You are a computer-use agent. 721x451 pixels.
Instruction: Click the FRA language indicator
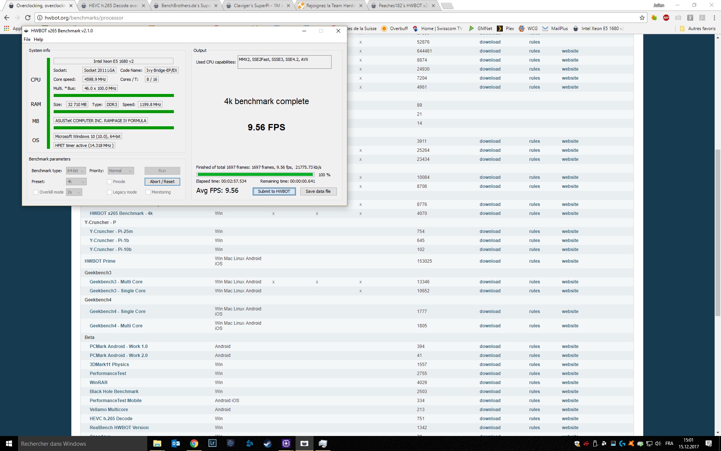pos(669,443)
